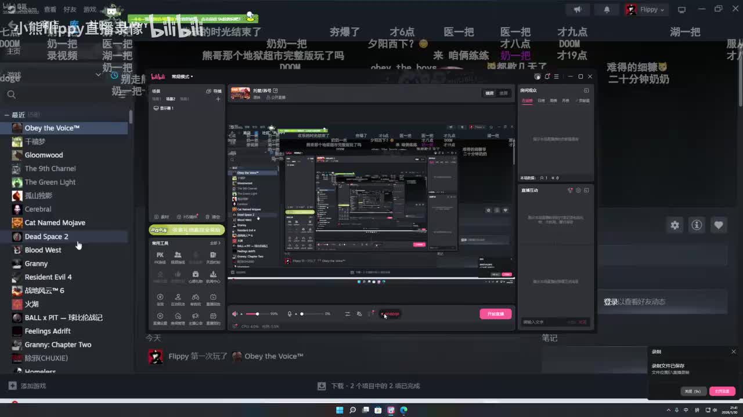Click 添加游戏 add game button
Viewport: 743px width, 417px height.
click(x=27, y=386)
